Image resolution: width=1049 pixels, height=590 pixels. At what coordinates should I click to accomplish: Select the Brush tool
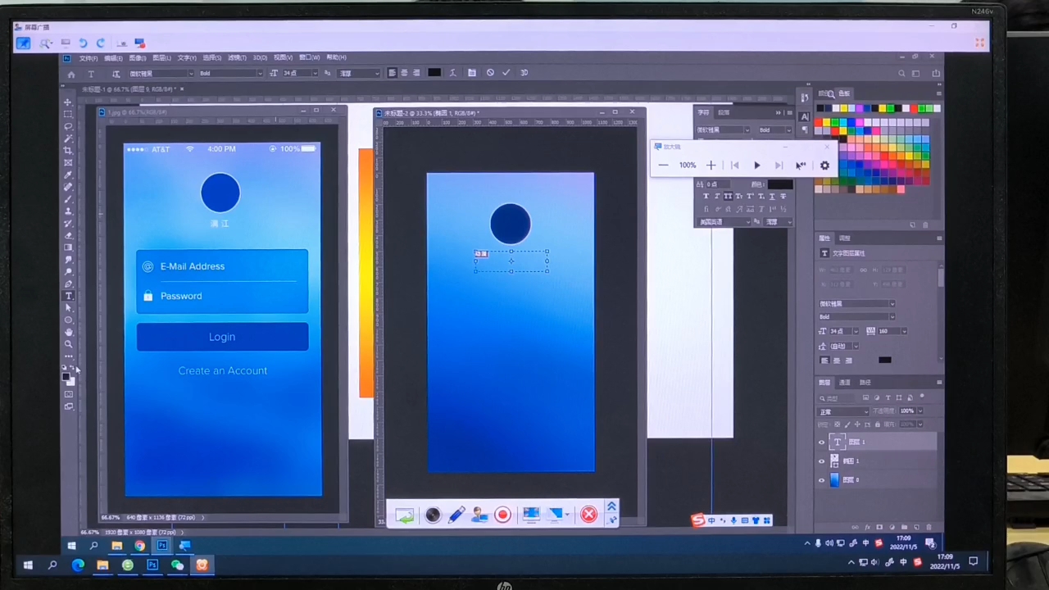[68, 199]
